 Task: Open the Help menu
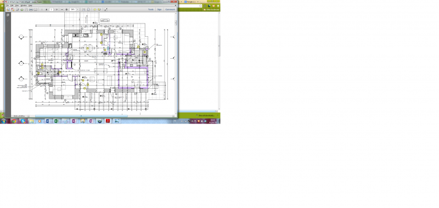pos(30,5)
